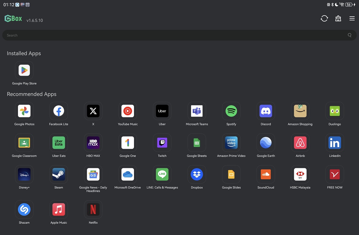359x235 pixels.
Task: Open Google News - Daily Headlines
Action: [x=93, y=174]
